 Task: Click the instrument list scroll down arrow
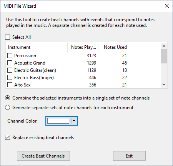164,85
